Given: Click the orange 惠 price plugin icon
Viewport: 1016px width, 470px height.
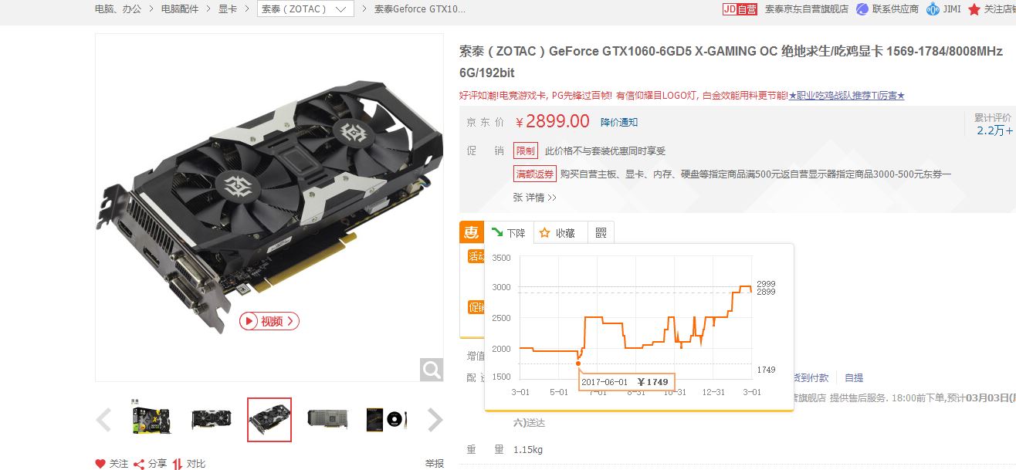Looking at the screenshot, I should pyautogui.click(x=472, y=232).
